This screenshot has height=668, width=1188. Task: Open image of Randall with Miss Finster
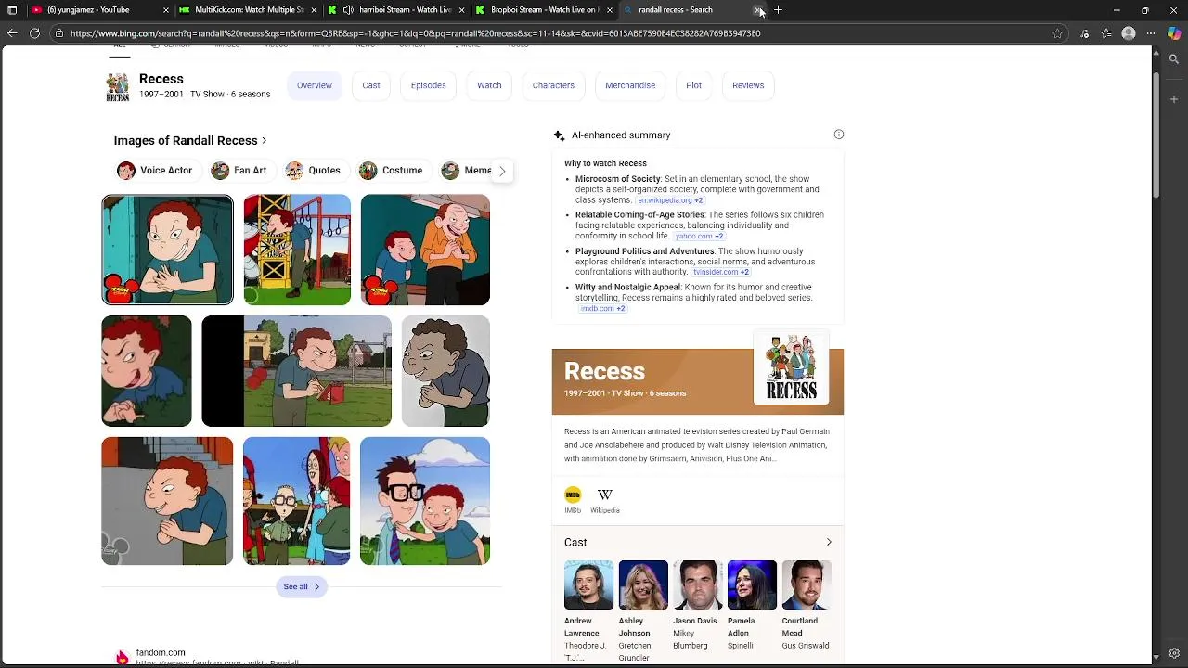[425, 250]
